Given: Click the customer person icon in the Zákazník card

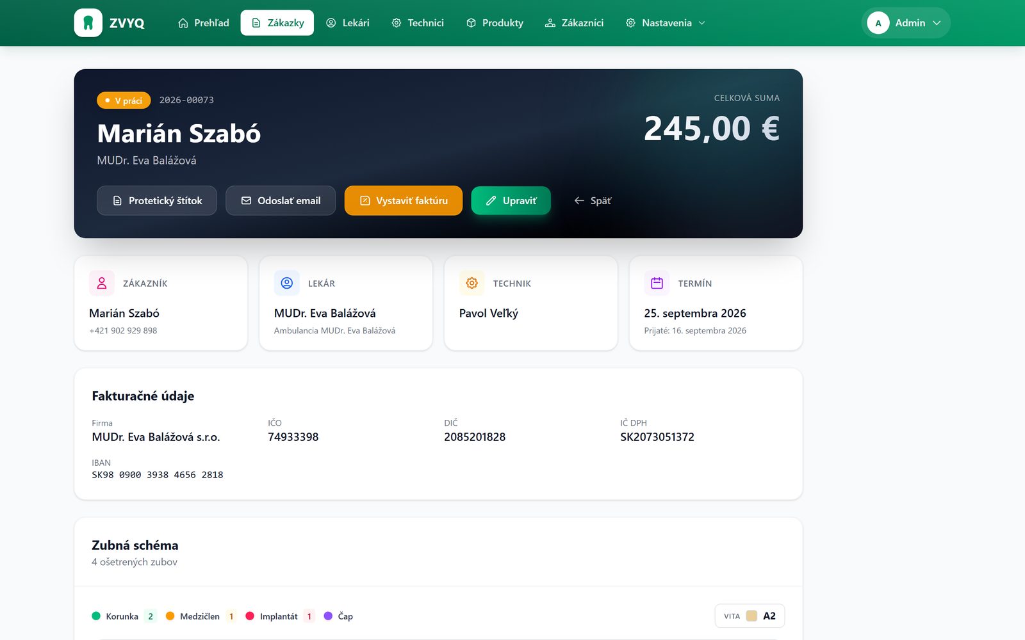Looking at the screenshot, I should 102,283.
